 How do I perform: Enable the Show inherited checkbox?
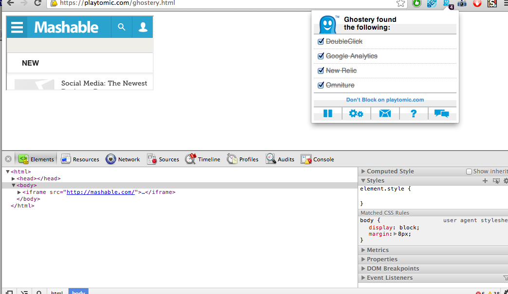coord(469,172)
